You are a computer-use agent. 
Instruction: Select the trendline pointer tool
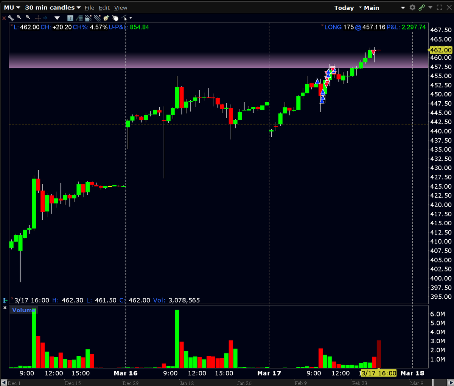click(124, 18)
